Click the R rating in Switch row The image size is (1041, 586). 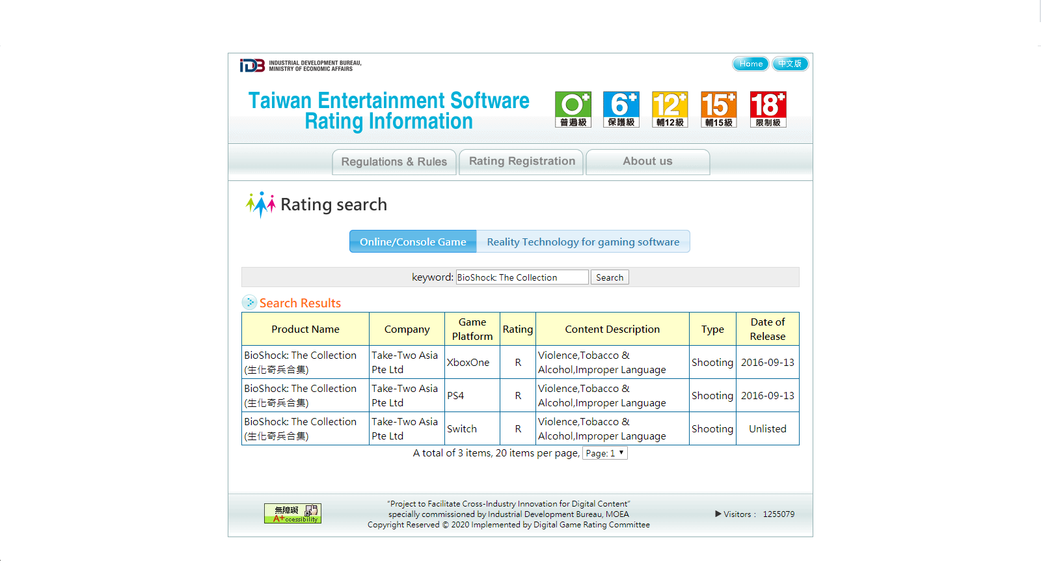(x=518, y=429)
